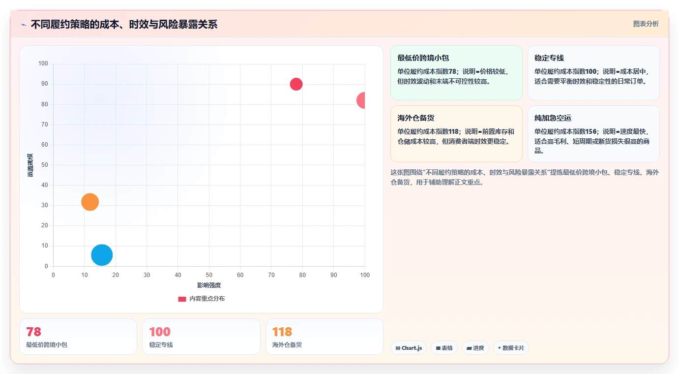Click the blue bubble on the chart
This screenshot has height=374, width=679.
coord(102,255)
